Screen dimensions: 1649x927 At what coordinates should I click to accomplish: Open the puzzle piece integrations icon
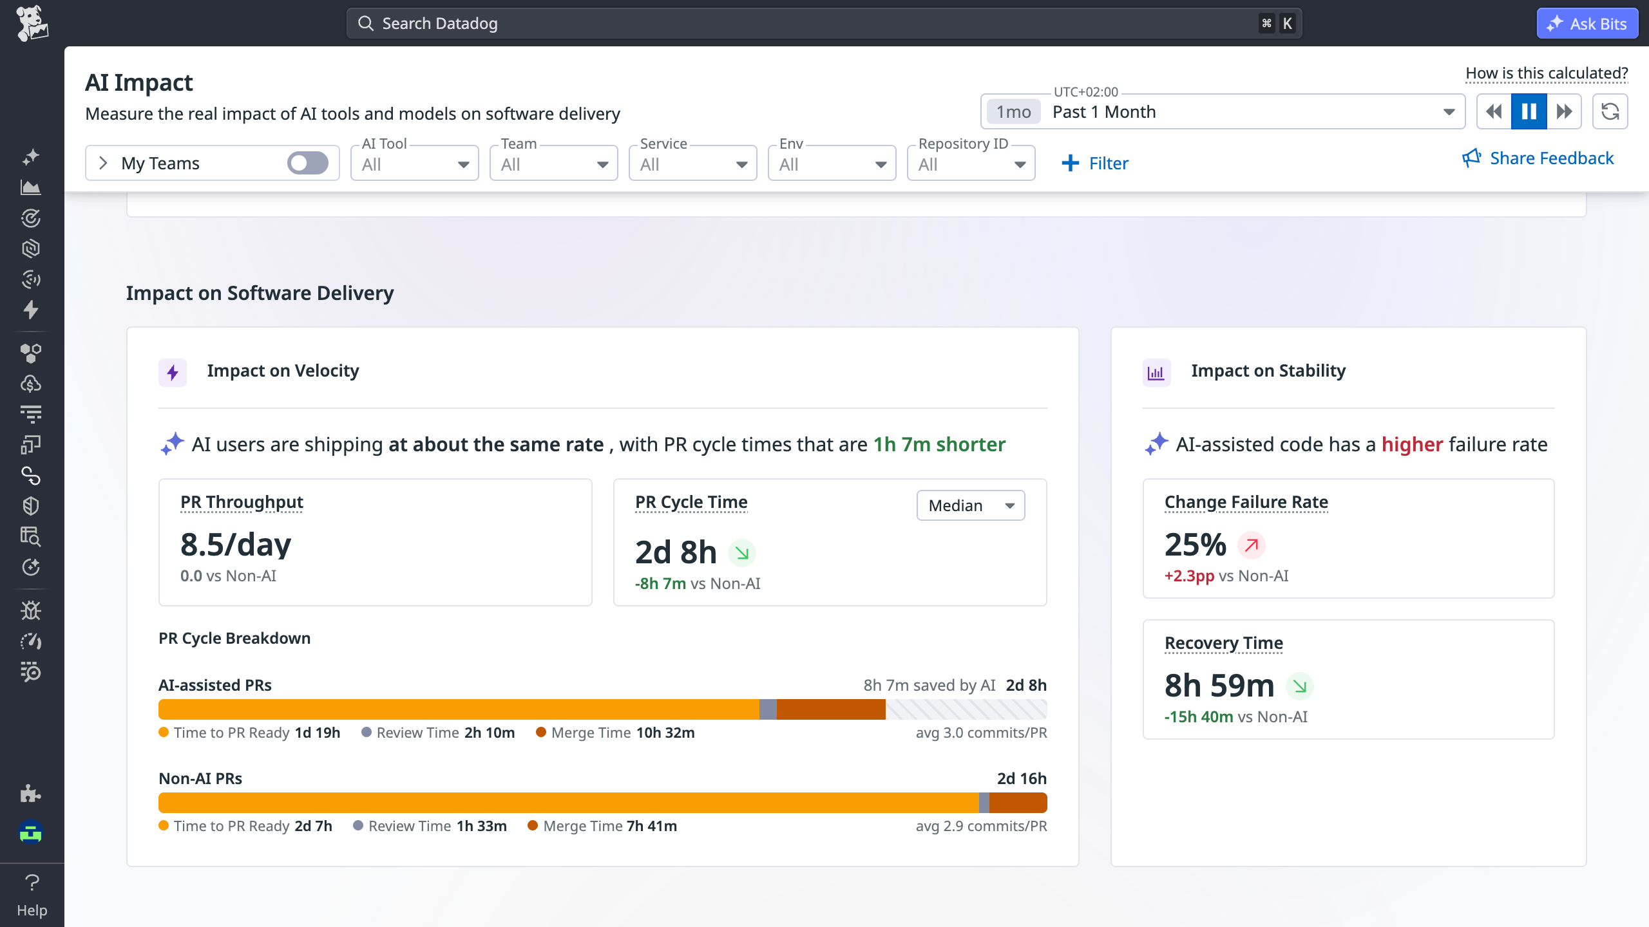pyautogui.click(x=31, y=794)
